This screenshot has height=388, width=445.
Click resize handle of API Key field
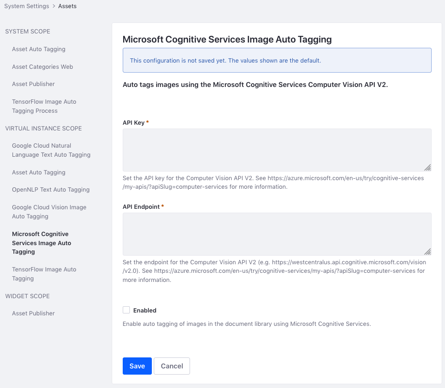(428, 168)
